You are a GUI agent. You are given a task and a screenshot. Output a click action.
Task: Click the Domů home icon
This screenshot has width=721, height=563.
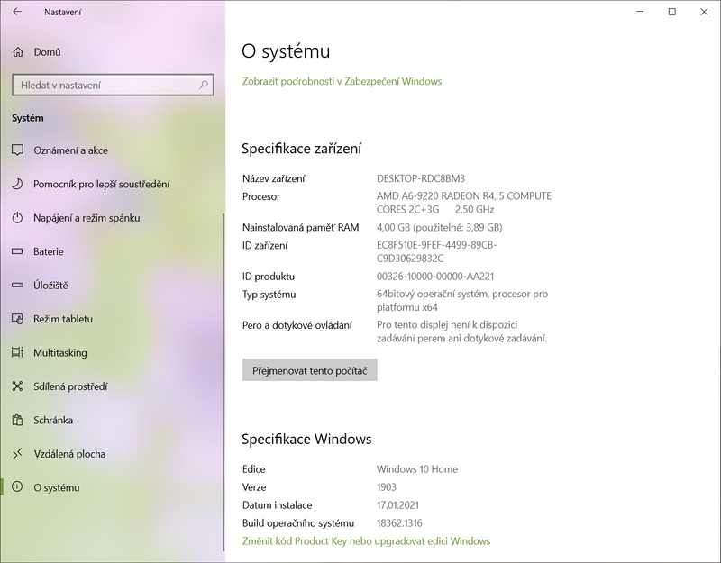tap(17, 52)
